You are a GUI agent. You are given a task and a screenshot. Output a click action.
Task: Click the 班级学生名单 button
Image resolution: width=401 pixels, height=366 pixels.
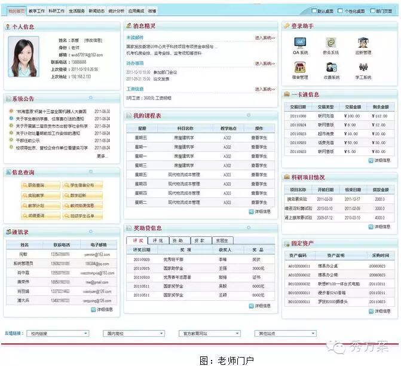click(82, 216)
